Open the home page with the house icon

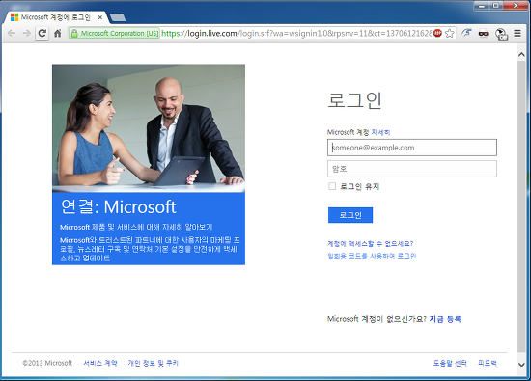coord(58,33)
